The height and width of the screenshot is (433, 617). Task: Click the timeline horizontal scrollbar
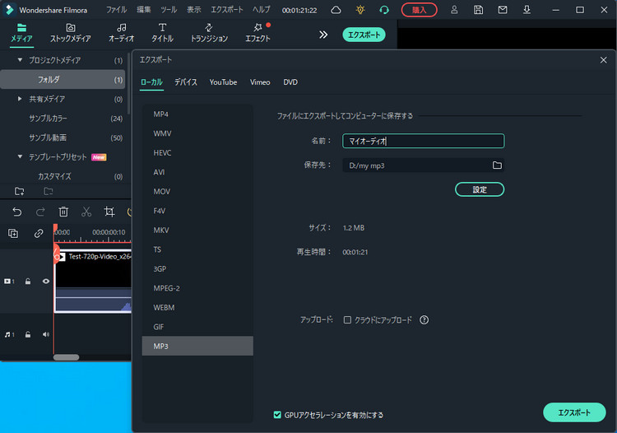(x=66, y=357)
